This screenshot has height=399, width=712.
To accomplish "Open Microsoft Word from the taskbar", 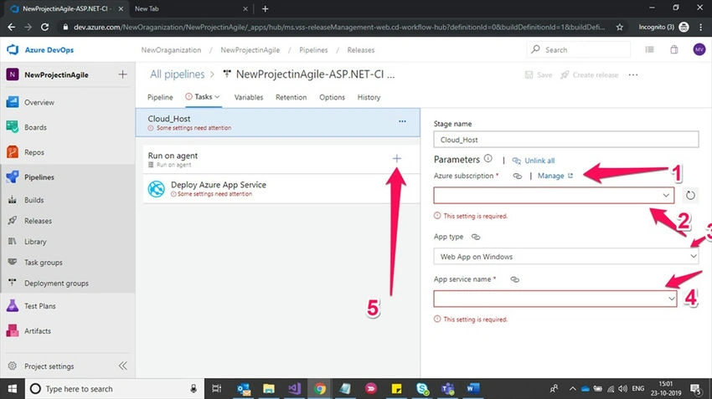I will [x=472, y=389].
